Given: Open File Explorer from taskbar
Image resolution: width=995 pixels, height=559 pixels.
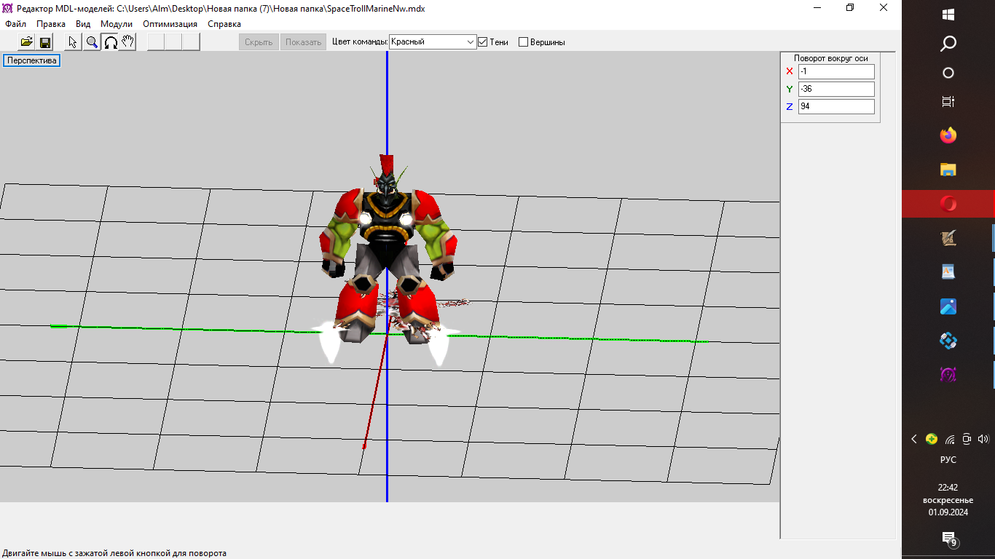Looking at the screenshot, I should [948, 170].
